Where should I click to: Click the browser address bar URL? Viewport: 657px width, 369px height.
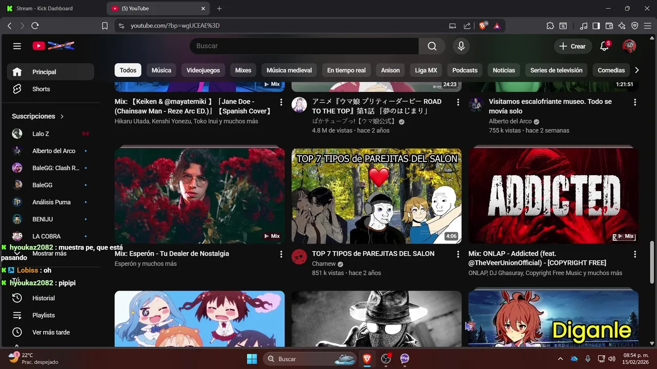pyautogui.click(x=175, y=26)
